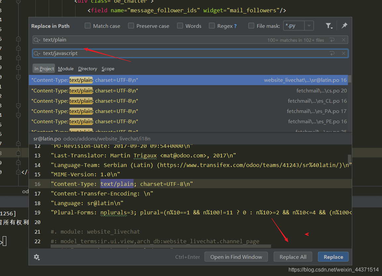Select result row fetchmail cs.po 20
Viewport: 382px width, 276px height.
click(189, 91)
